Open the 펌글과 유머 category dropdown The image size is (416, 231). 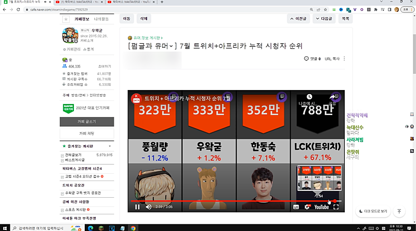(x=152, y=46)
